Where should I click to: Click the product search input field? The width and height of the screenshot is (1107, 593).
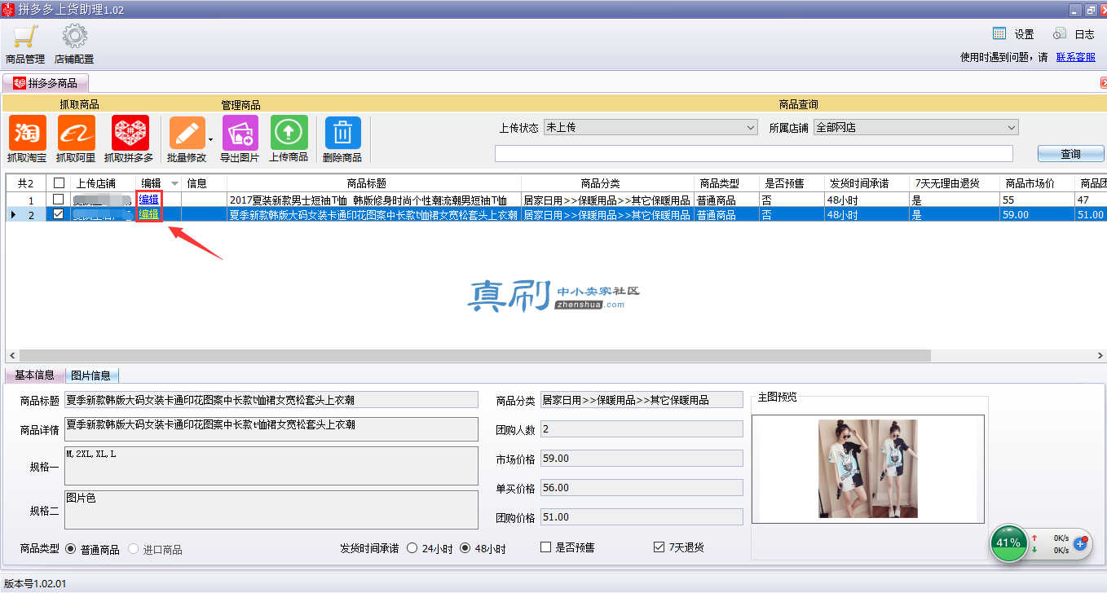pos(754,154)
